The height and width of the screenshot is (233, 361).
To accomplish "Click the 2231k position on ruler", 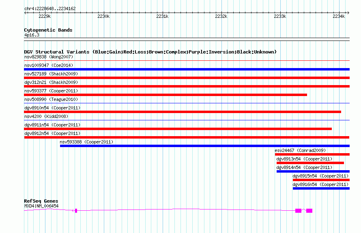I will (162, 16).
